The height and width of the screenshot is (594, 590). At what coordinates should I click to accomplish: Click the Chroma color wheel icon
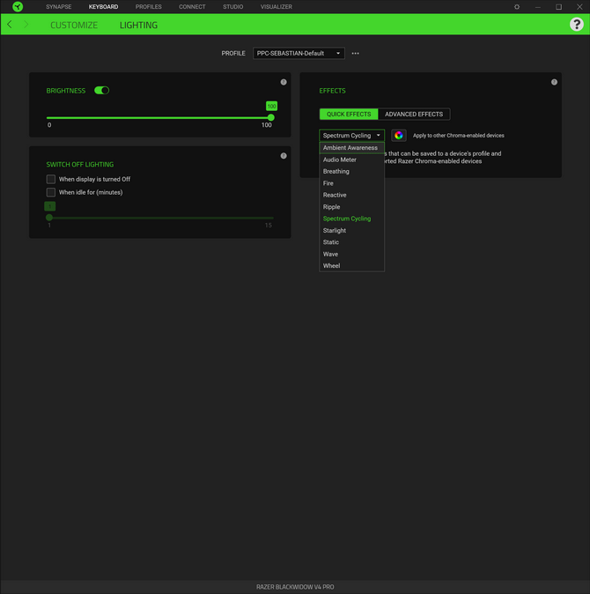pyautogui.click(x=399, y=135)
